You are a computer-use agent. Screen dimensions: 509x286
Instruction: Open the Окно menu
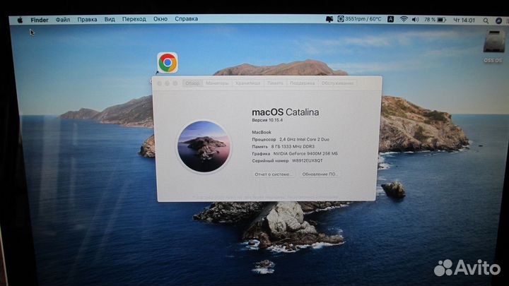point(160,19)
